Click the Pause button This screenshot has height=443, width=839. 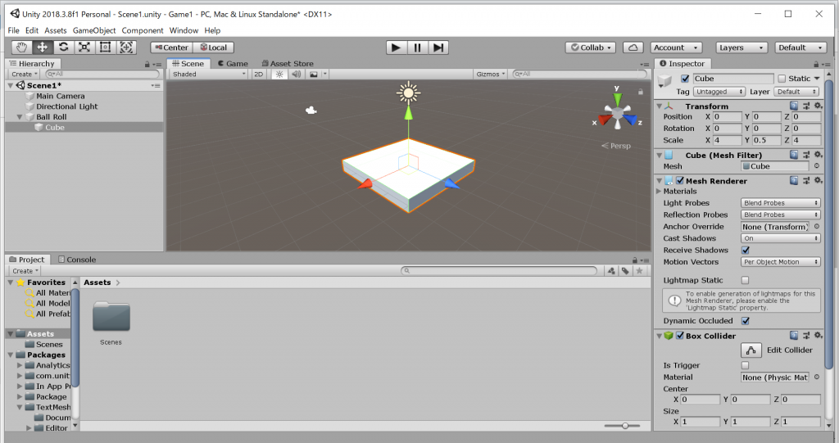tap(417, 47)
